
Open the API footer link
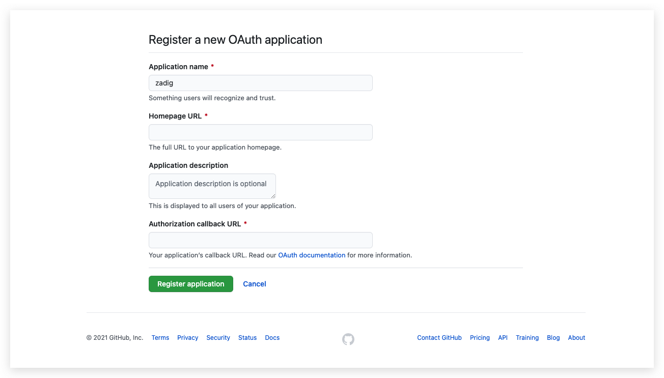click(503, 337)
